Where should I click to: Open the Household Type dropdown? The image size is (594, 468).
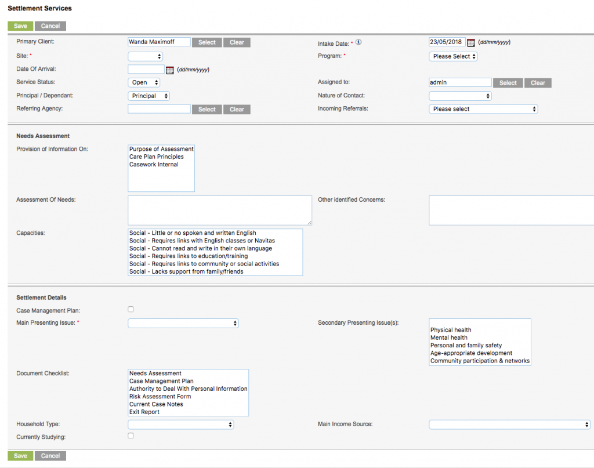click(x=180, y=424)
